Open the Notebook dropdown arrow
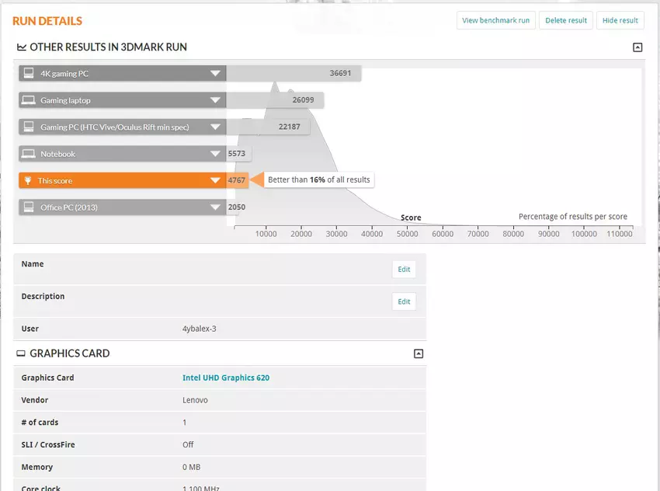 pyautogui.click(x=215, y=154)
